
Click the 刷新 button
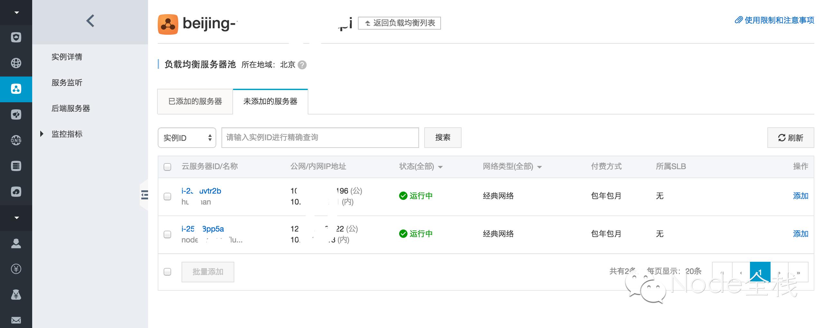[791, 138]
